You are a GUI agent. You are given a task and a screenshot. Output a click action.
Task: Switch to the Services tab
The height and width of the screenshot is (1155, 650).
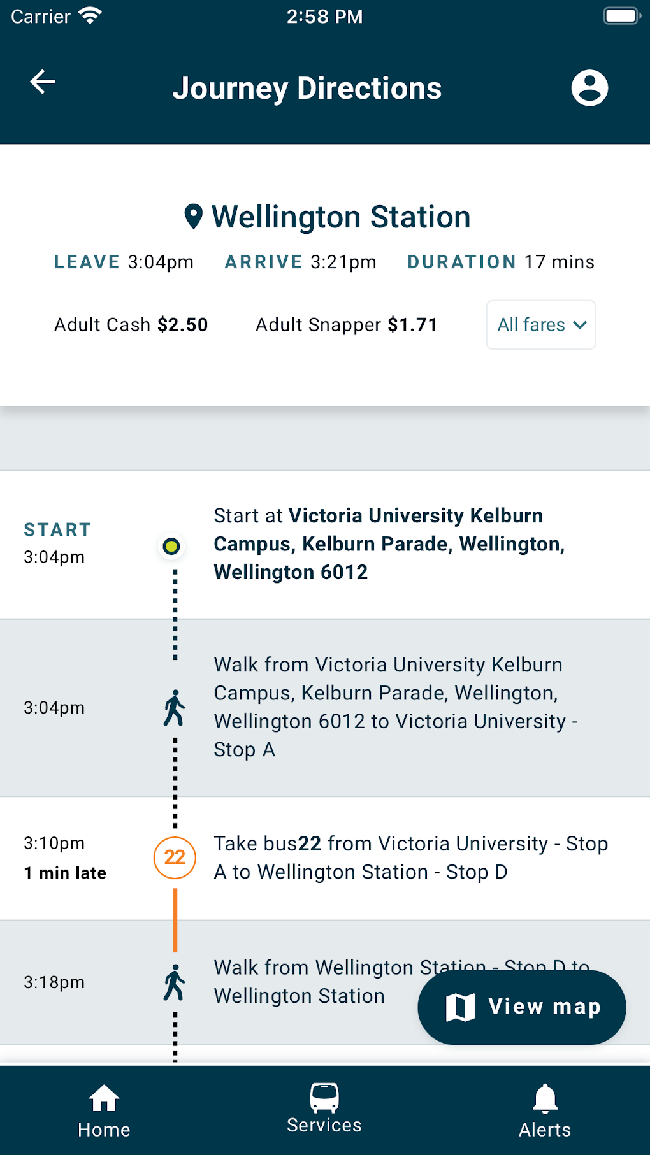click(324, 1108)
